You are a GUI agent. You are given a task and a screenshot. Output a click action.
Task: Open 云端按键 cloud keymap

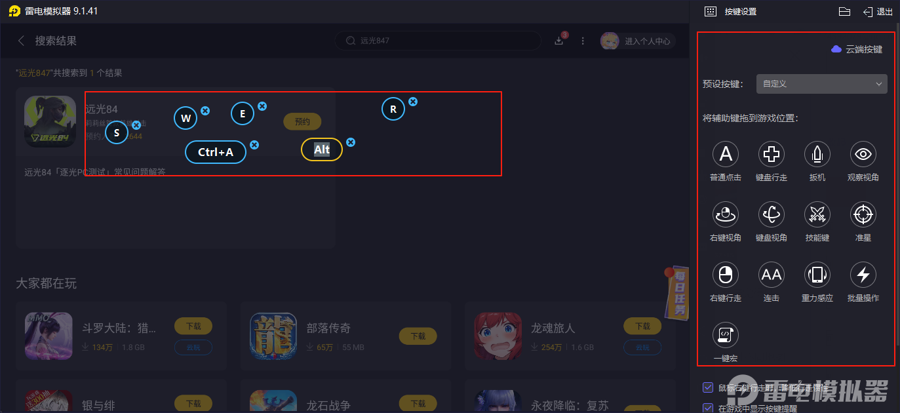[857, 49]
